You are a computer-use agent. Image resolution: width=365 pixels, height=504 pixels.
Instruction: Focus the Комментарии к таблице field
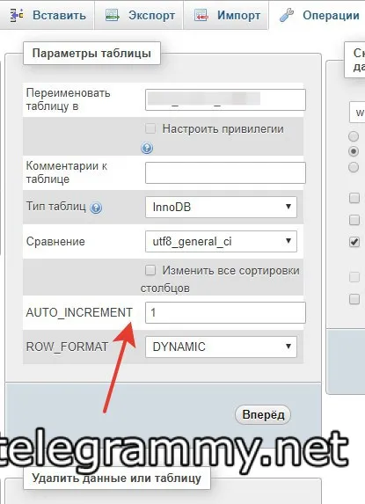pos(225,172)
